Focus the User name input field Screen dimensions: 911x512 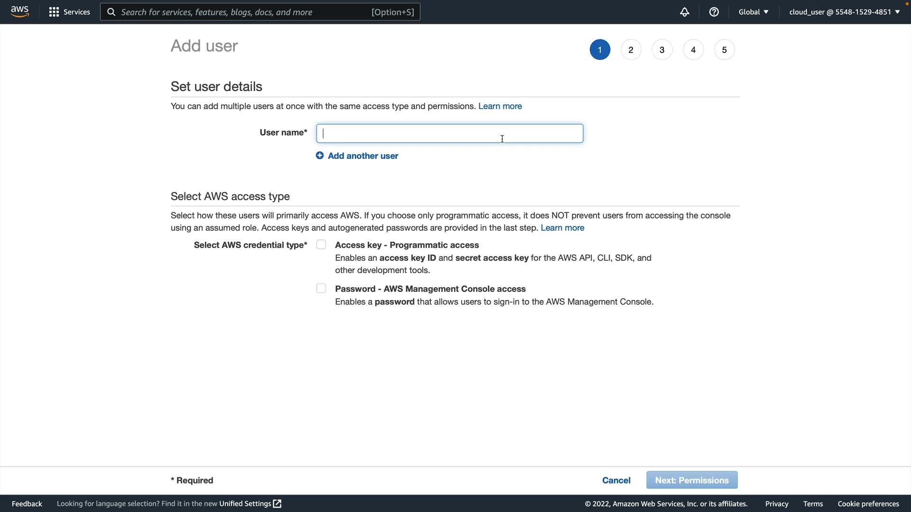point(449,134)
